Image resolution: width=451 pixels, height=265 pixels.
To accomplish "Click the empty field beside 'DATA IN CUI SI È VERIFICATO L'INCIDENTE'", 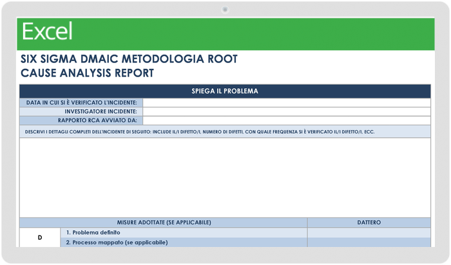I will (287, 102).
